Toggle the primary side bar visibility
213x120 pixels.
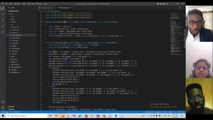[158, 4]
